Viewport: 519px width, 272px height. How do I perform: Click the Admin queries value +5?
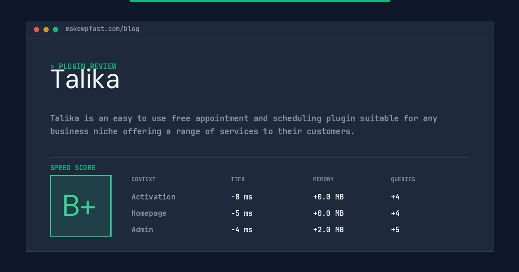point(395,230)
